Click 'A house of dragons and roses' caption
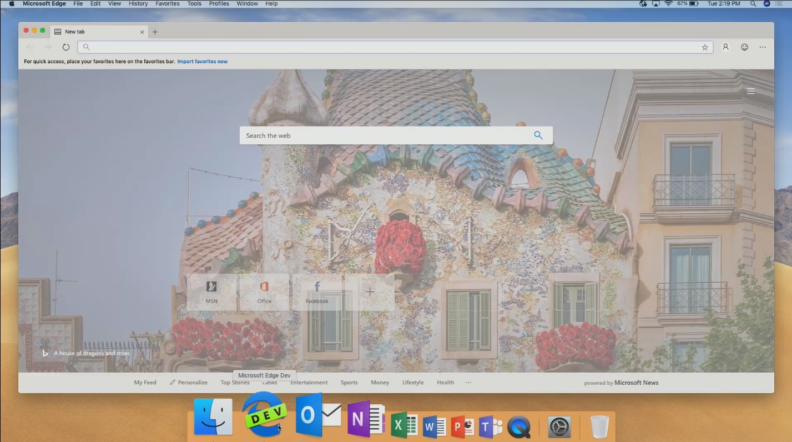This screenshot has height=442, width=792. [92, 353]
